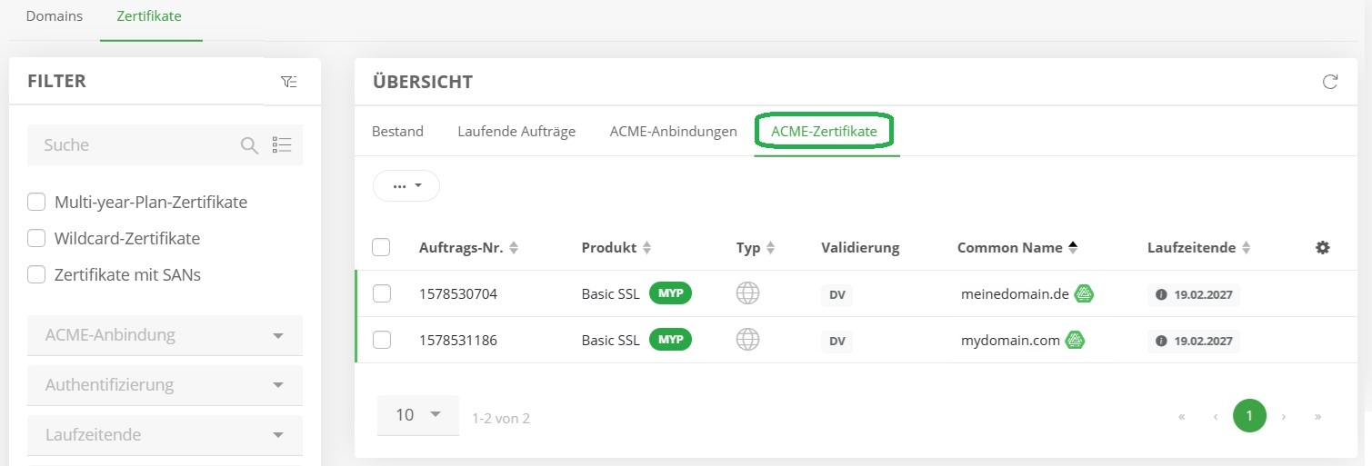Image resolution: width=1372 pixels, height=466 pixels.
Task: Enable Multi-year-Plan-Zertifikate filter
Action: point(36,202)
